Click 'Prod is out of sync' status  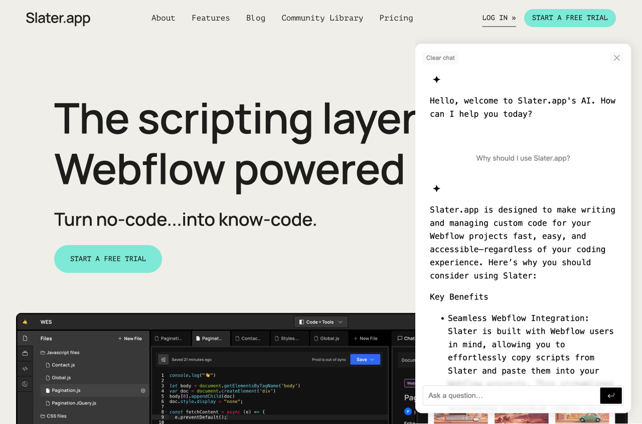coord(329,359)
